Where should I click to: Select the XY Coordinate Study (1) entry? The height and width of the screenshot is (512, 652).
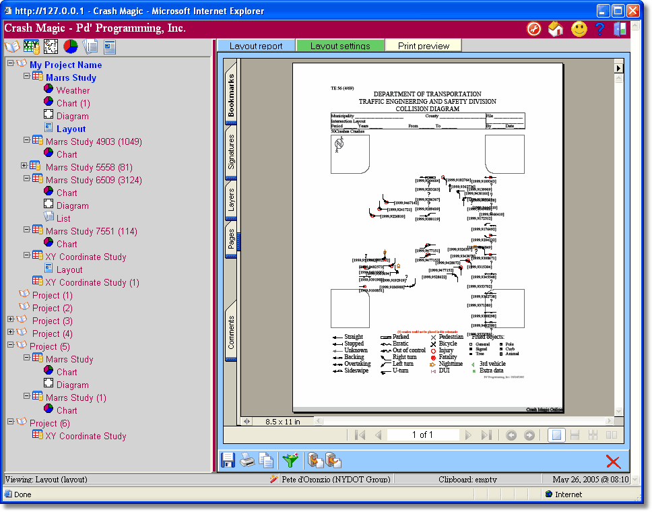(92, 282)
